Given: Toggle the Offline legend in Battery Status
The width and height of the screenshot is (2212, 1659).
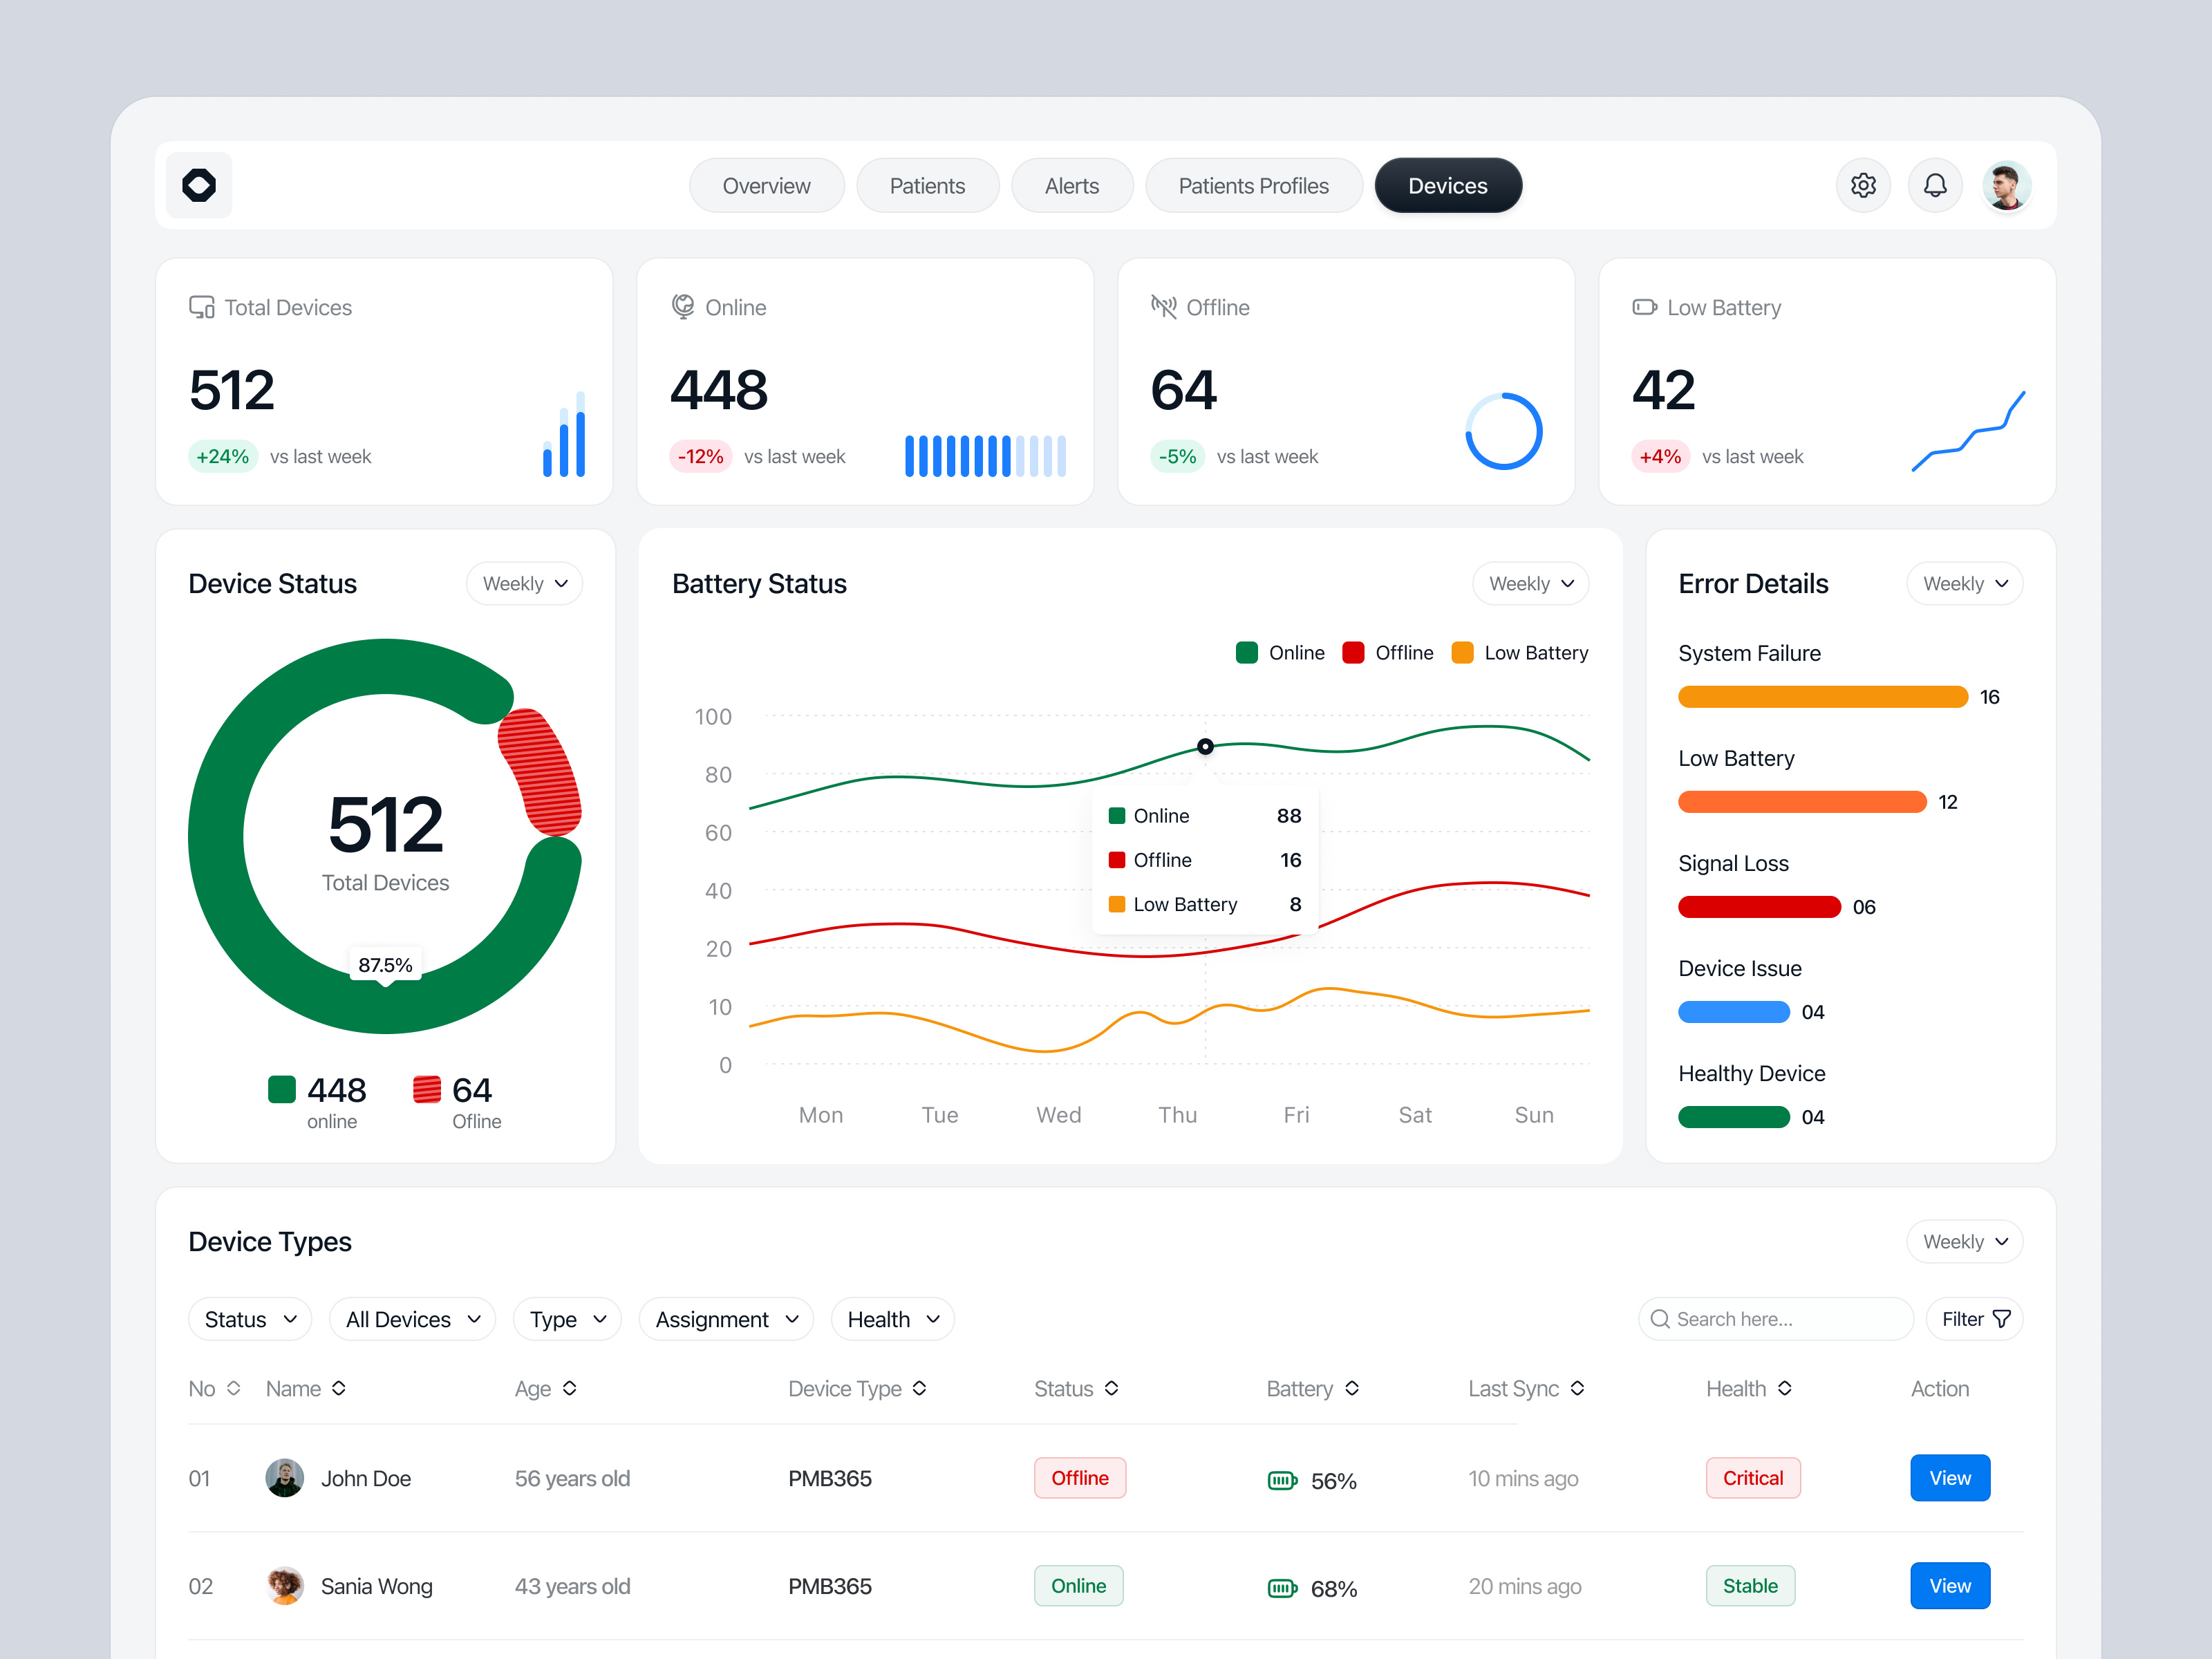Looking at the screenshot, I should (x=1388, y=652).
